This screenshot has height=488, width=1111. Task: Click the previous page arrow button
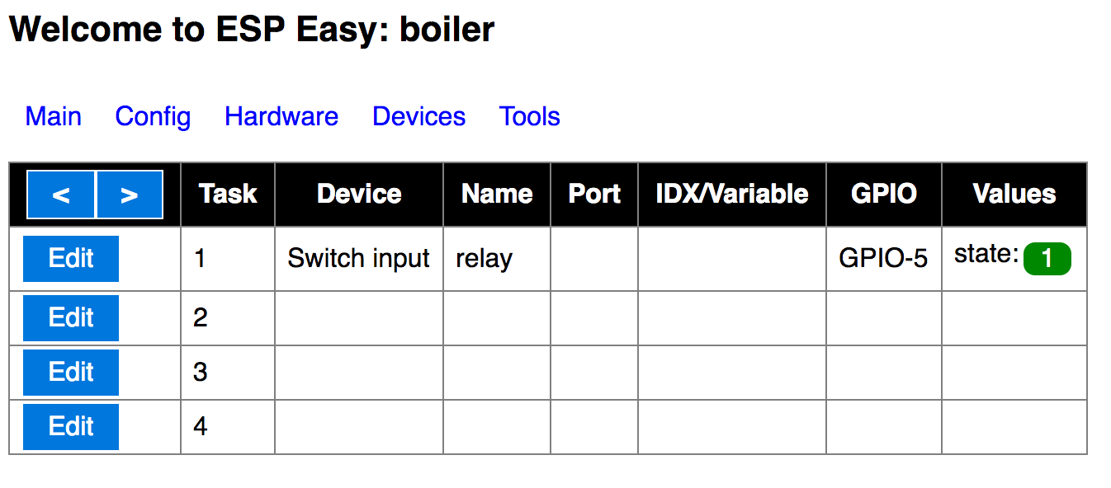[61, 195]
